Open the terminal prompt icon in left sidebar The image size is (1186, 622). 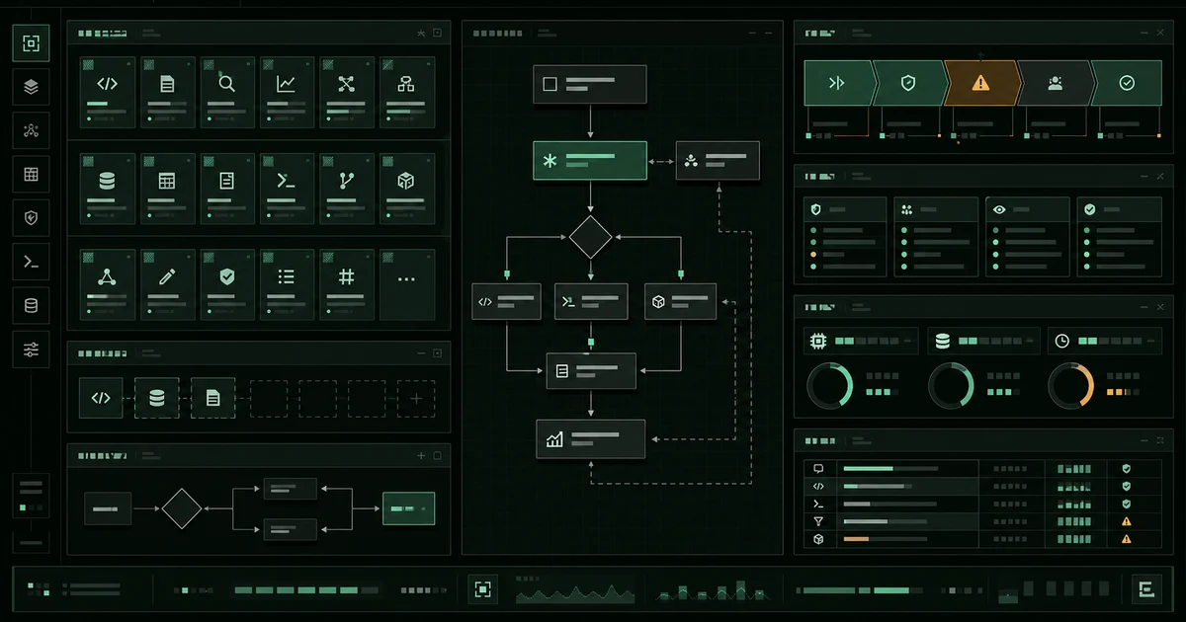pos(32,262)
